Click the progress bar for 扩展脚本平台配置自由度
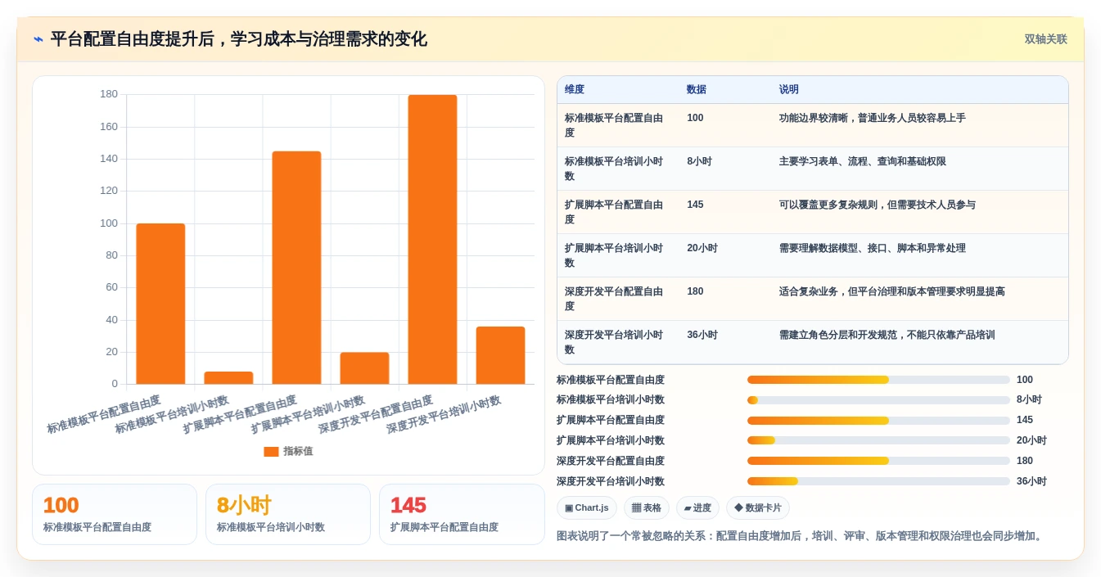Viewport: 1101px width, 577px height. coord(878,421)
